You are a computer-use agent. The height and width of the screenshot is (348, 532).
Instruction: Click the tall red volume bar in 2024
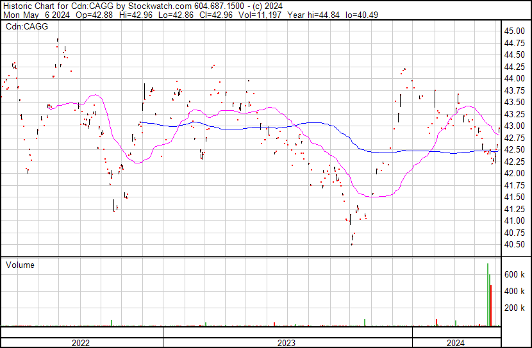[491, 306]
